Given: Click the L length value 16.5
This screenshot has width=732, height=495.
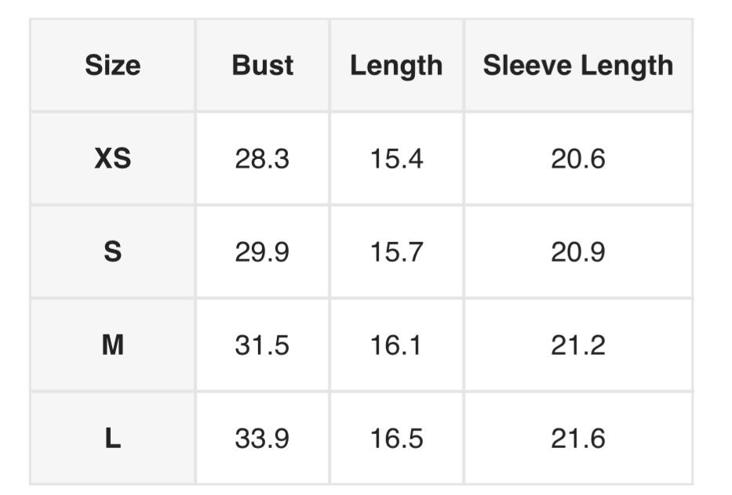Looking at the screenshot, I should tap(396, 439).
